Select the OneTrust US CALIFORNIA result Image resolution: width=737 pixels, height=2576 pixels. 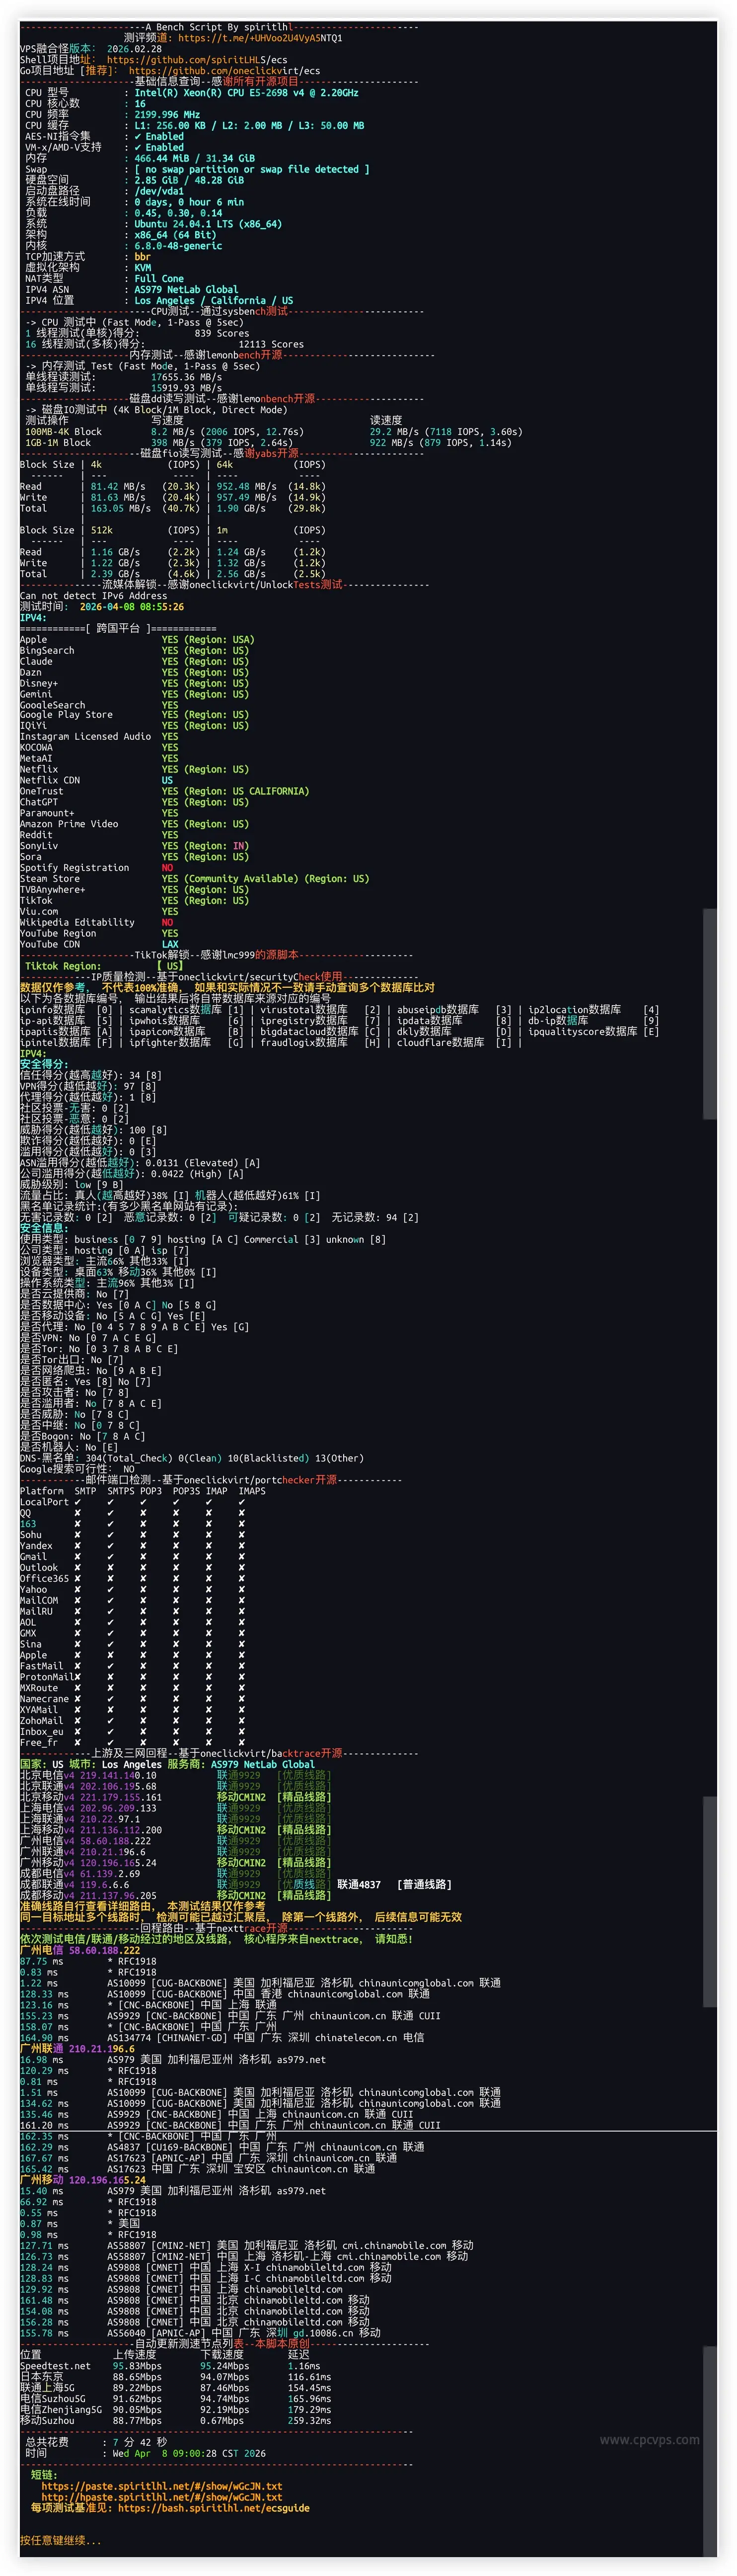(x=236, y=792)
